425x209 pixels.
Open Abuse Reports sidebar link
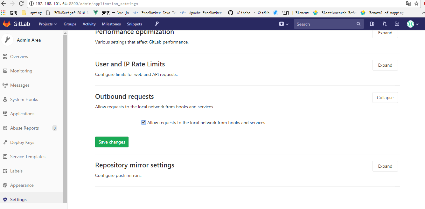click(24, 128)
